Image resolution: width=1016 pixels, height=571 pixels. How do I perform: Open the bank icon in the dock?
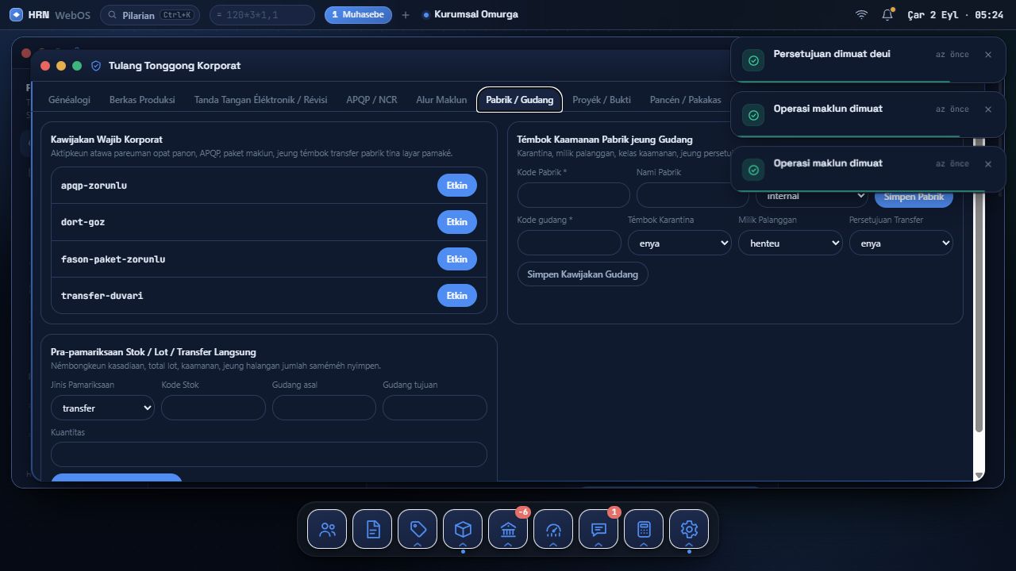coord(508,529)
